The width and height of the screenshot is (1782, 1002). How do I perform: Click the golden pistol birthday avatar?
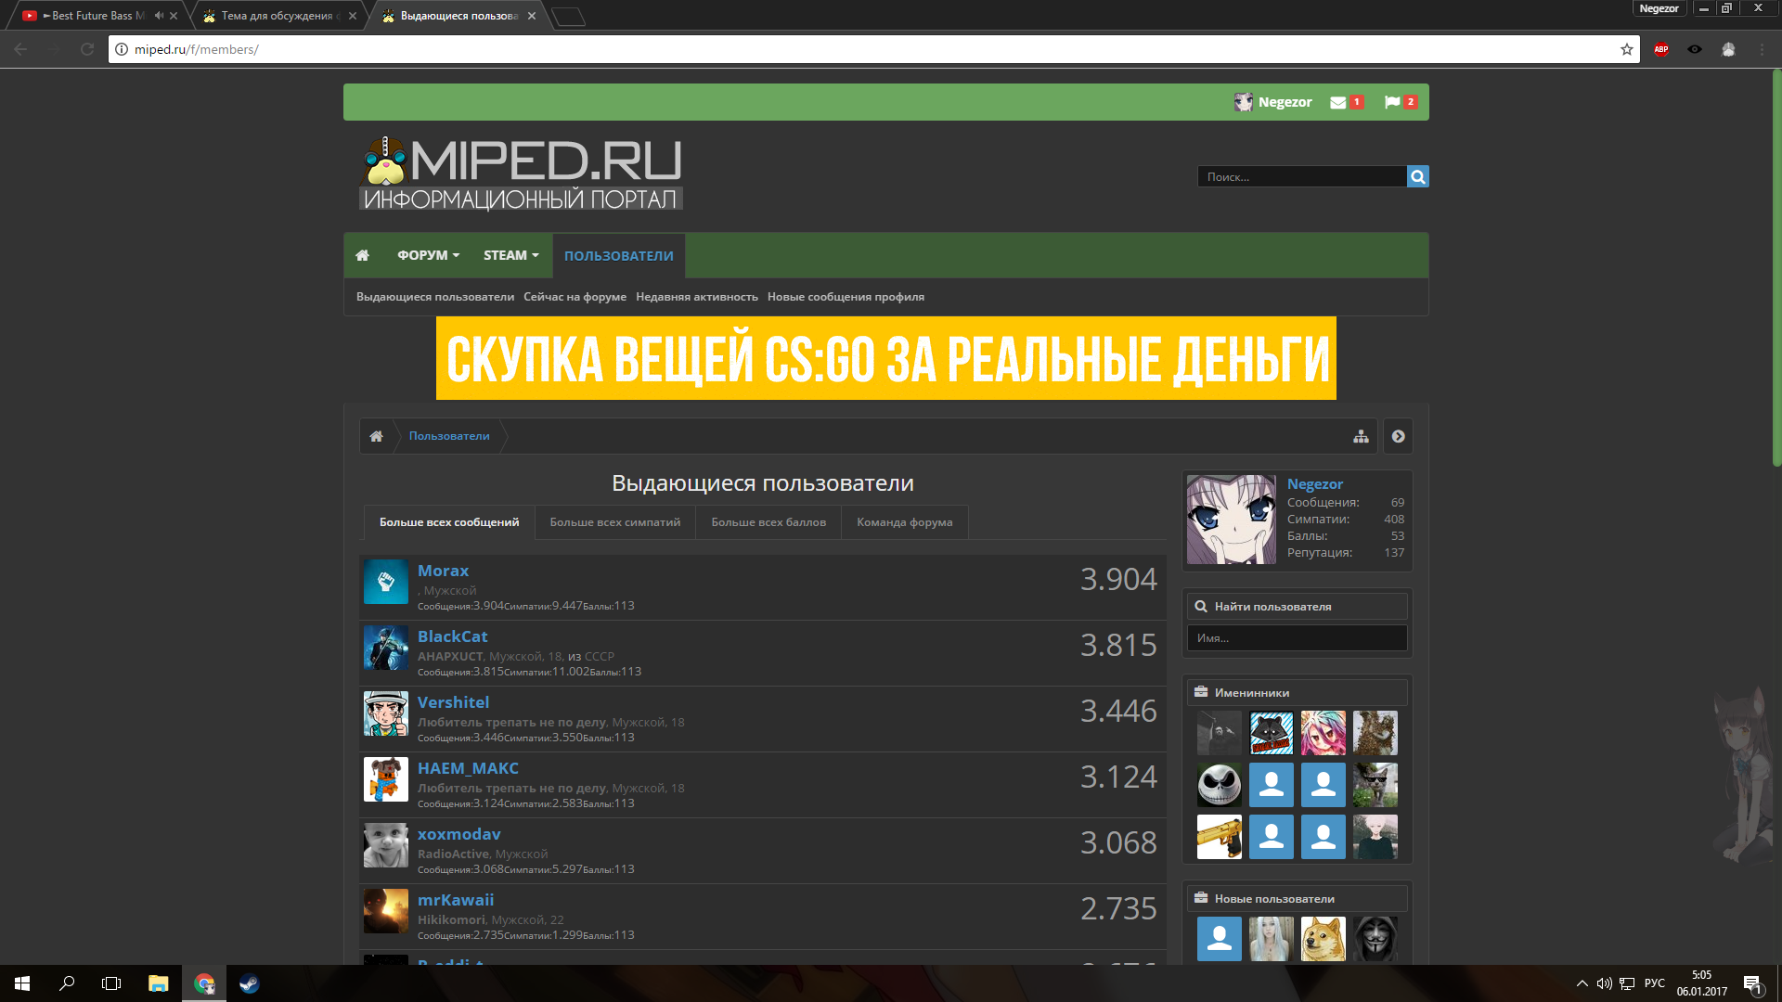1219,837
